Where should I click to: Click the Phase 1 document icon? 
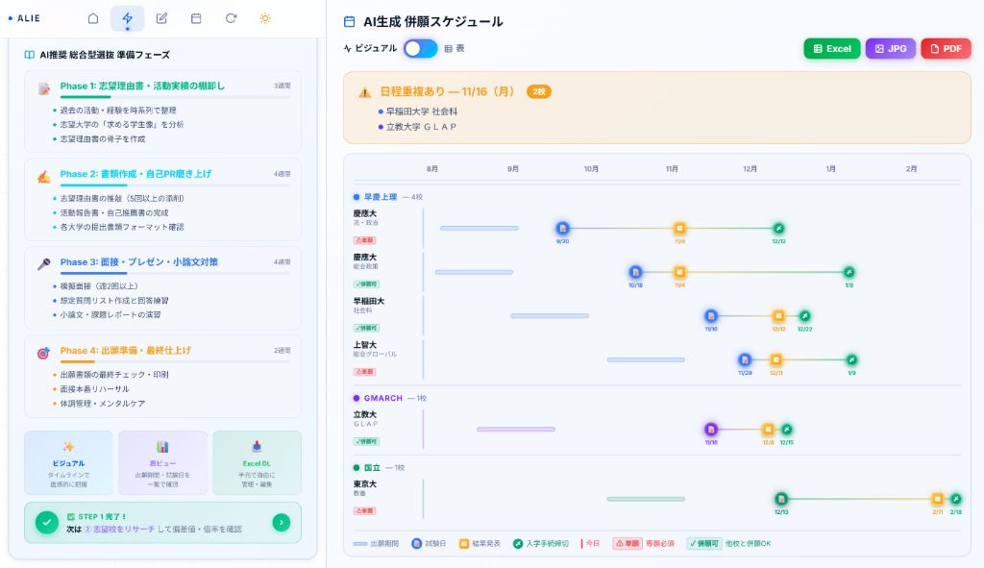(x=44, y=88)
